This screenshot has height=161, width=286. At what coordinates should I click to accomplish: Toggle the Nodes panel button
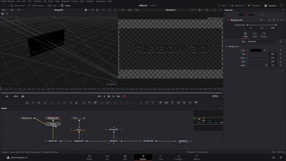(x=66, y=6)
